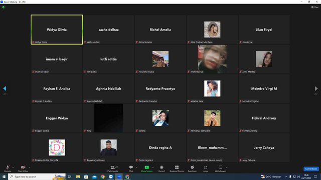Open the taskbar volume control
The height and width of the screenshot is (180, 321).
pyautogui.click(x=298, y=176)
